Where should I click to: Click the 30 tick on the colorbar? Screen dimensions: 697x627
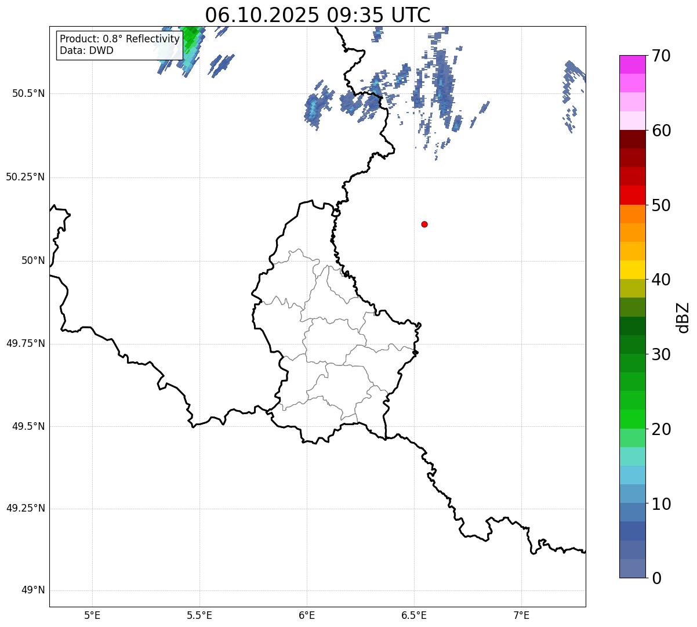point(661,354)
